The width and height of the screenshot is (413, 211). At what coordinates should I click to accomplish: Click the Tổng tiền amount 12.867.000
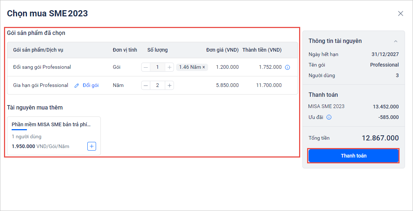pyautogui.click(x=380, y=138)
